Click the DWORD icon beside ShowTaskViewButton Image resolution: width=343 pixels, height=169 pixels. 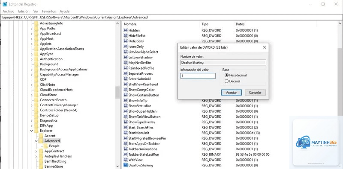point(126,117)
